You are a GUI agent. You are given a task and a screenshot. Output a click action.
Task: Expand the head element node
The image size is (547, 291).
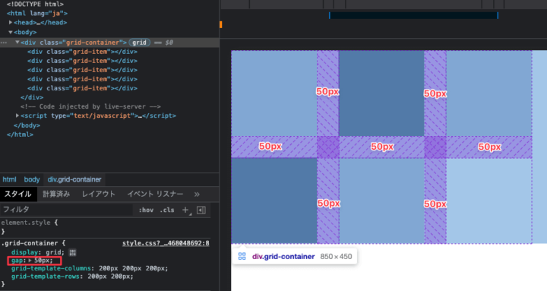coord(11,22)
